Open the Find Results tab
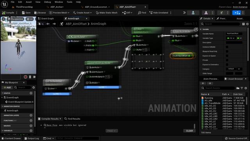Image resolution: width=250 pixels, height=141 pixels. click(x=72, y=119)
